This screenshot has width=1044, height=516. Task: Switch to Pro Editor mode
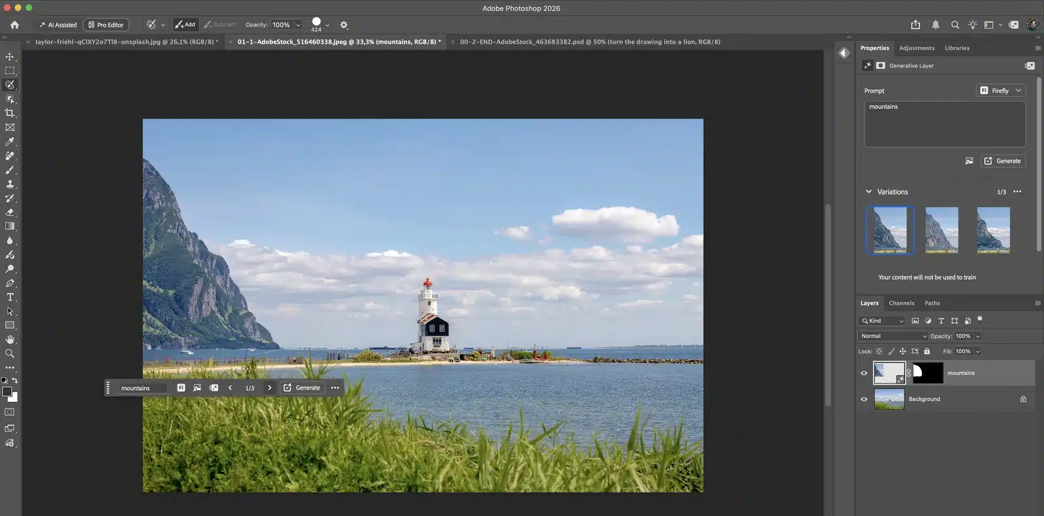(x=106, y=25)
